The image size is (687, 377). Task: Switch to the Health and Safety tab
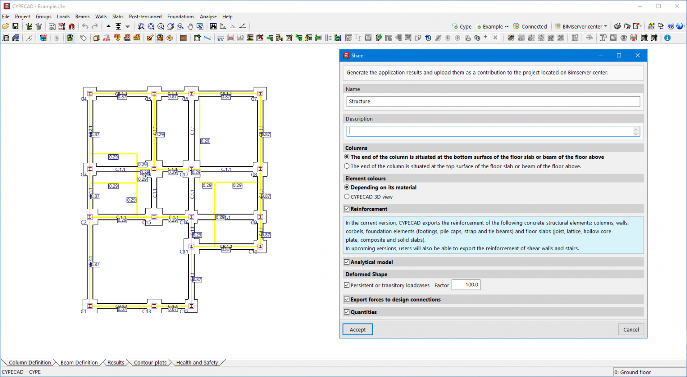click(x=197, y=363)
